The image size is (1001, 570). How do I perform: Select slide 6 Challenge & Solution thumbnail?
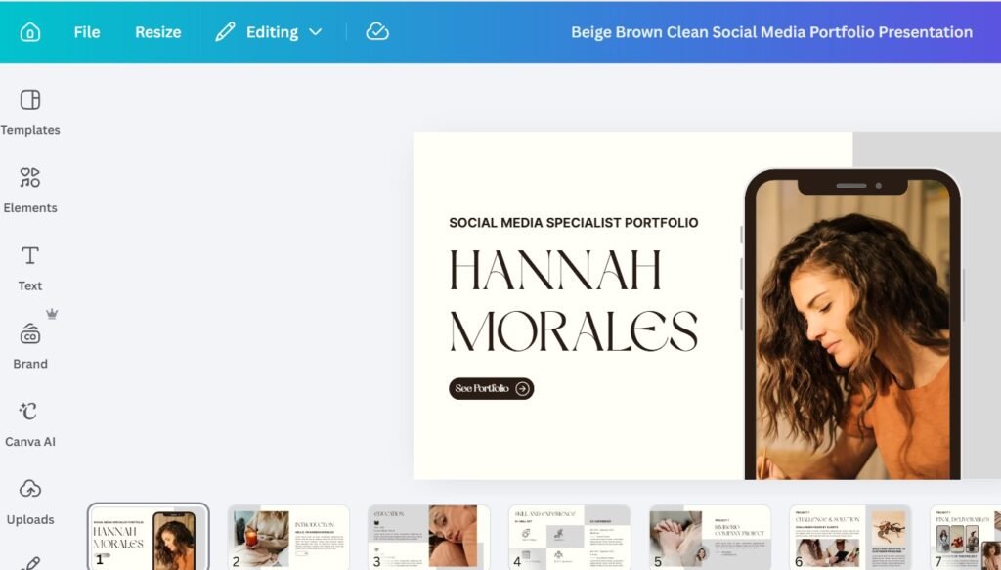850,537
